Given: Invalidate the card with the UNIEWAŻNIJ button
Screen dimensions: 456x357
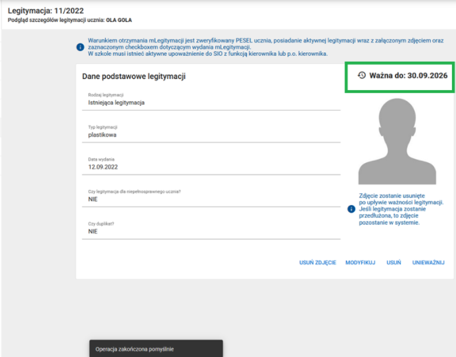Looking at the screenshot, I should pyautogui.click(x=428, y=263).
